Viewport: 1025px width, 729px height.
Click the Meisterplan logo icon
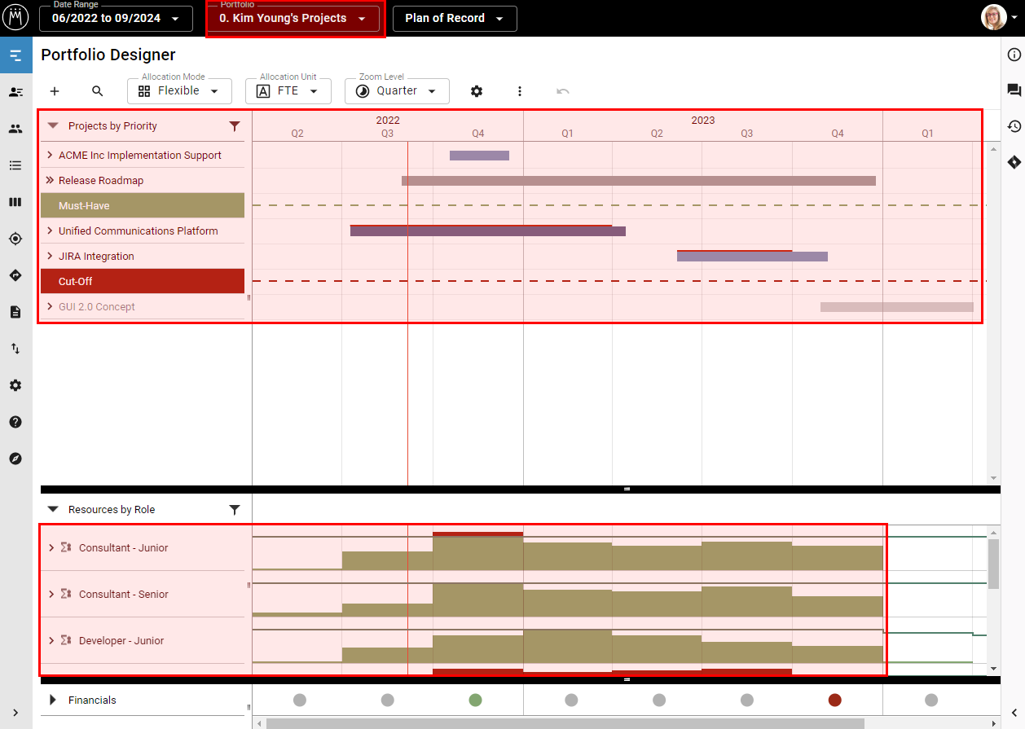pyautogui.click(x=16, y=18)
